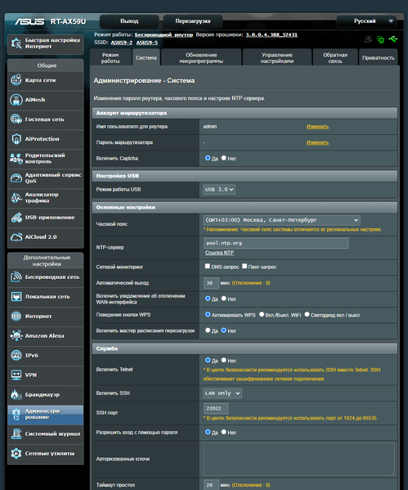Expand the Часовой пояс dropdown
408x490 pixels.
click(x=281, y=220)
